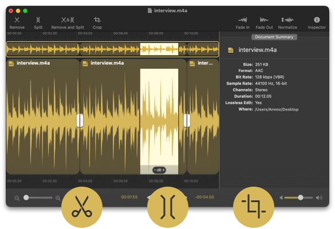
Task: Select the first interview.m4a clip header
Action: 43,63
